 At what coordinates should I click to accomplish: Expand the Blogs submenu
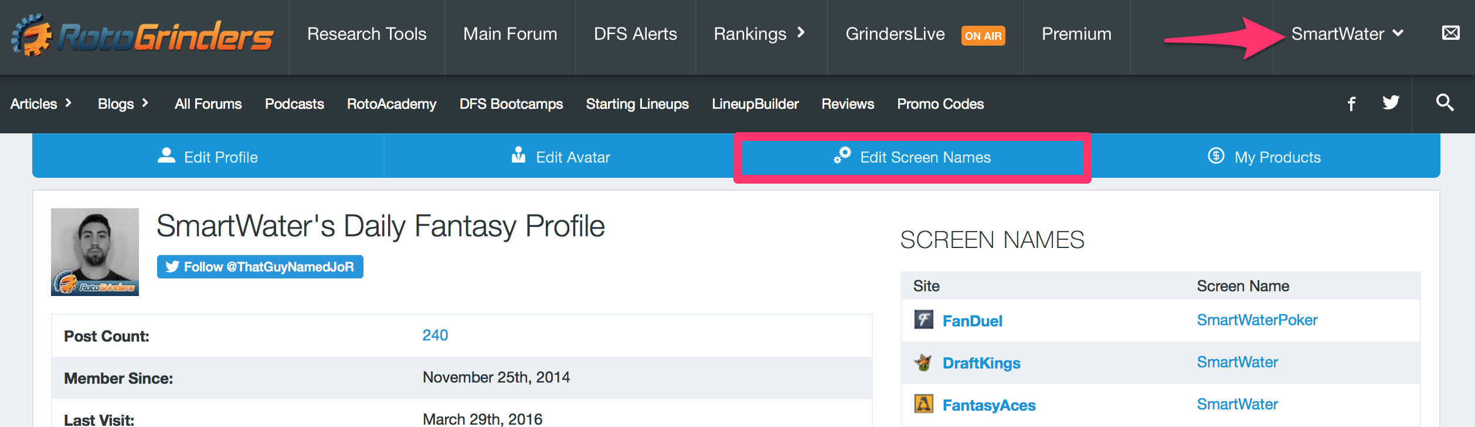pos(123,104)
